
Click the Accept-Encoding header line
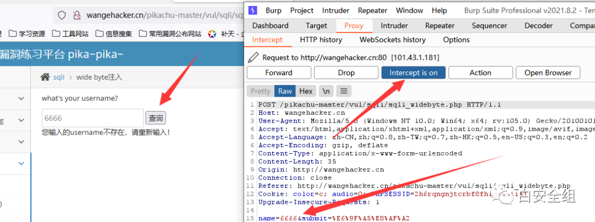pos(323,145)
